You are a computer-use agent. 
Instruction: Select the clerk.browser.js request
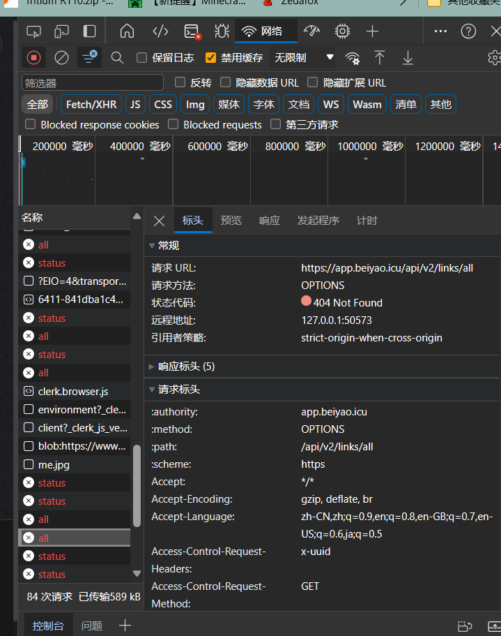[75, 391]
